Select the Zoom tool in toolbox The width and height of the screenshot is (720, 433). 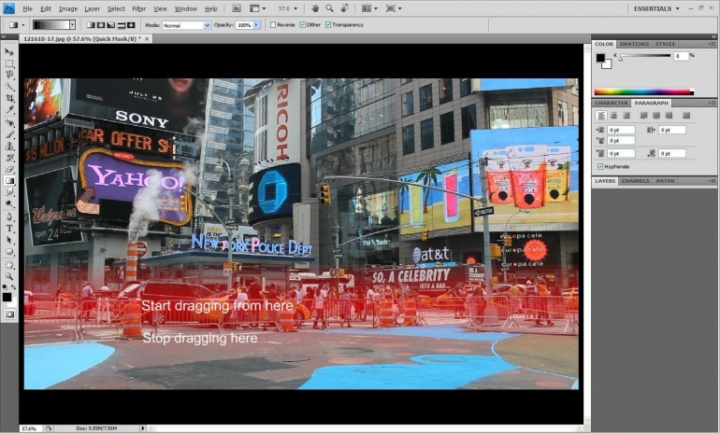[9, 276]
